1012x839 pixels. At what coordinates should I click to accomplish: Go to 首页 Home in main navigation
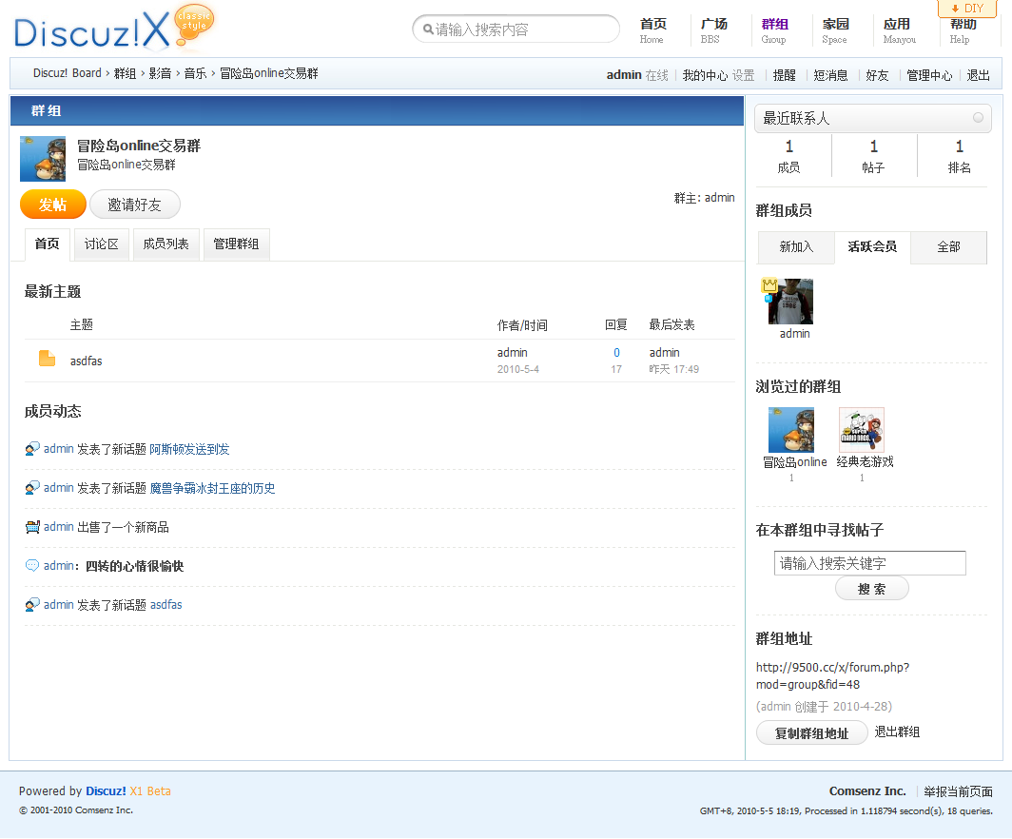653,30
